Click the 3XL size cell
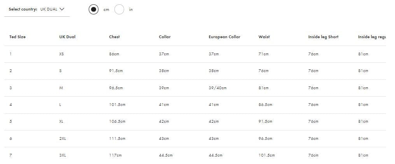Viewport: 395px width, 164px height. (63, 155)
